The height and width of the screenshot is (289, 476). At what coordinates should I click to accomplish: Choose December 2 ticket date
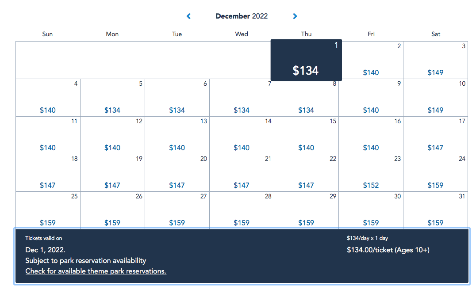371,60
